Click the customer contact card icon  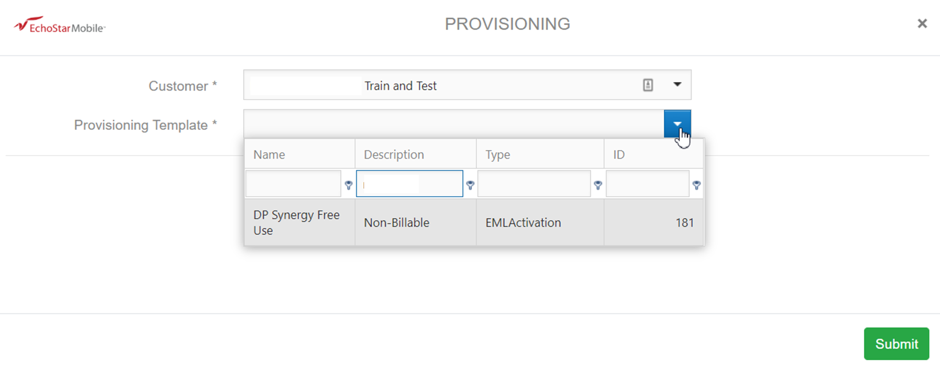tap(648, 85)
